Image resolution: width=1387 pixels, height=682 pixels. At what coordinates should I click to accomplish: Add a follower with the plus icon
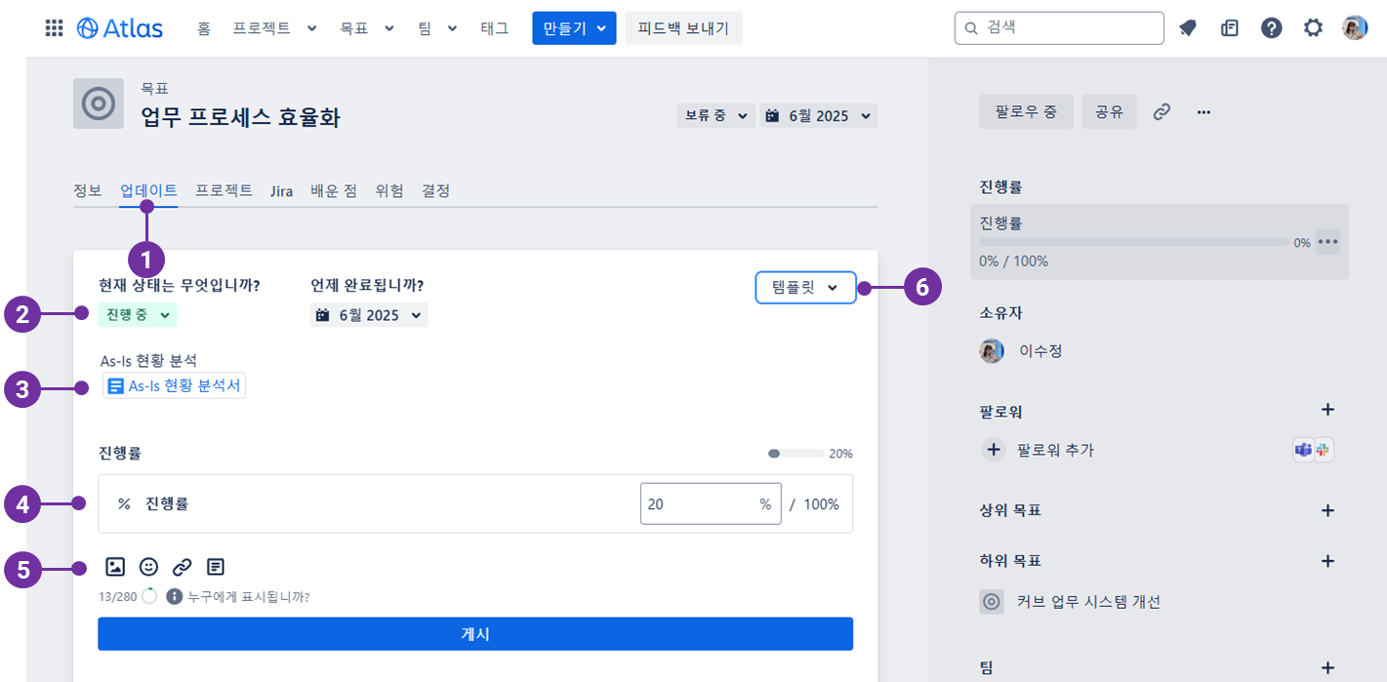[1326, 410]
